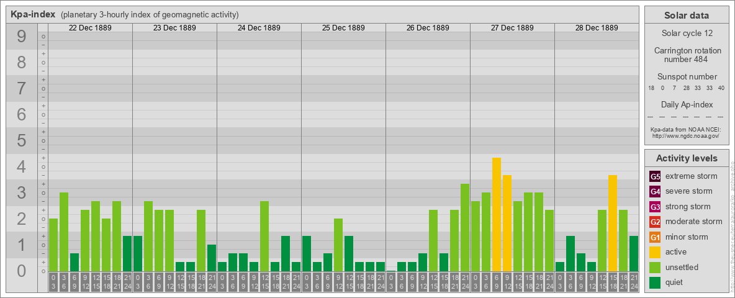
Task: Click the 21-24 bar on 26 Dec
Action: pyautogui.click(x=465, y=227)
